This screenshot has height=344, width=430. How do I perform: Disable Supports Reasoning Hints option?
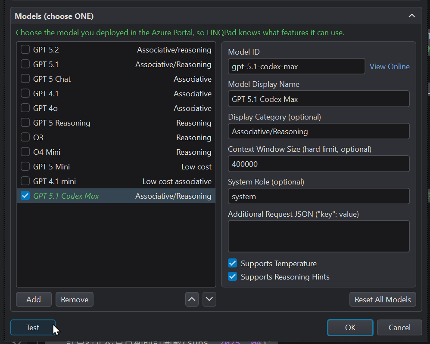(x=233, y=276)
